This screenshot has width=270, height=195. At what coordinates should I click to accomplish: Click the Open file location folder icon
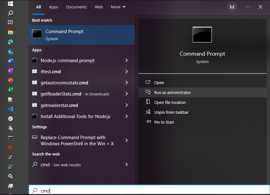click(x=148, y=102)
